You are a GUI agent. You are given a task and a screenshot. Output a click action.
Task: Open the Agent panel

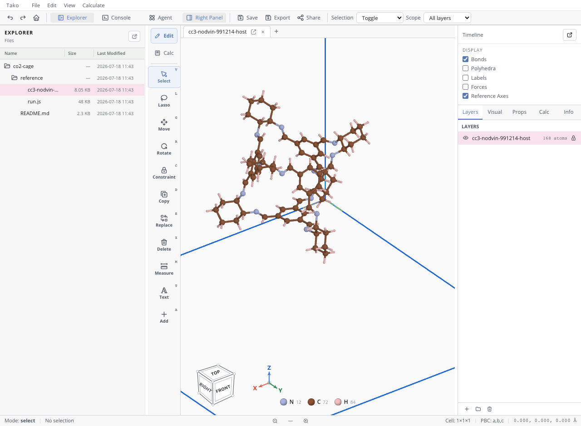tap(161, 18)
